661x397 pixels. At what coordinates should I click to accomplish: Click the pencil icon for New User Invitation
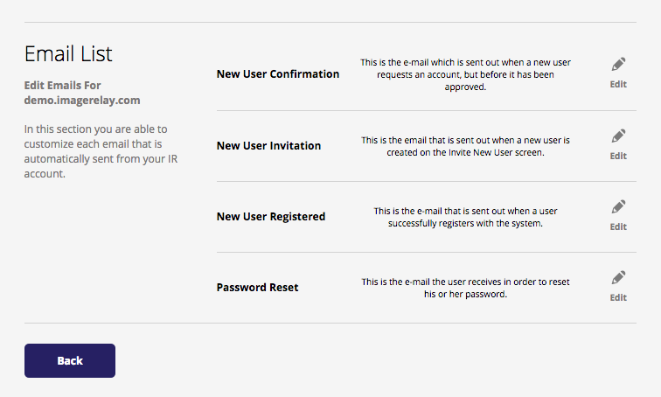618,136
